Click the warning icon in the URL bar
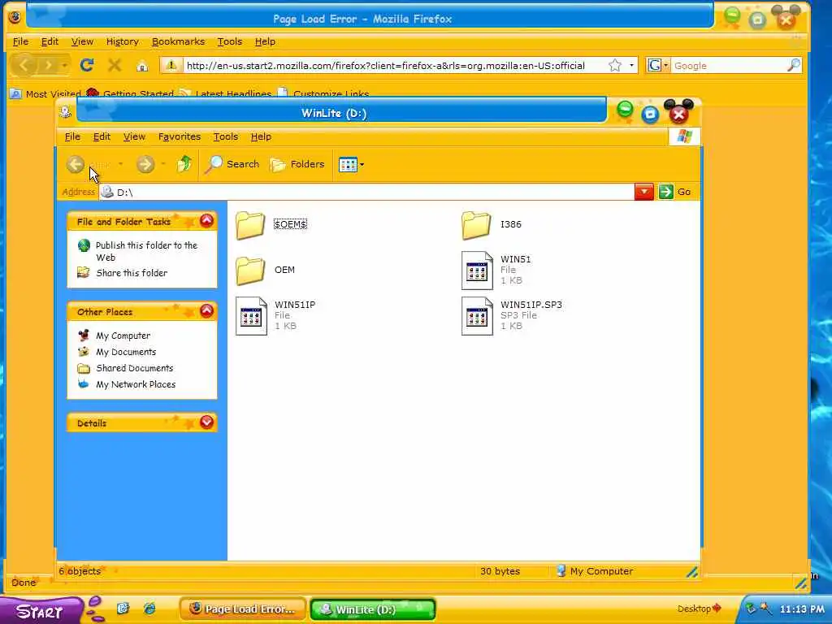The image size is (832, 624). point(171,65)
